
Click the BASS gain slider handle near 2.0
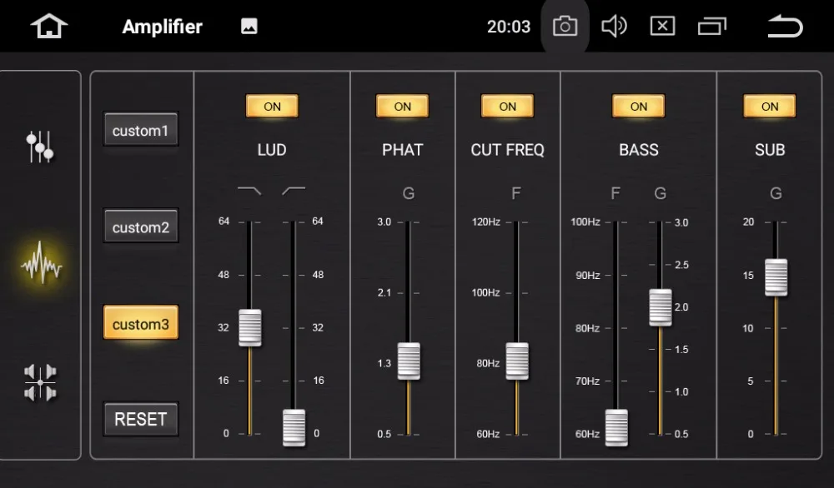tap(661, 307)
